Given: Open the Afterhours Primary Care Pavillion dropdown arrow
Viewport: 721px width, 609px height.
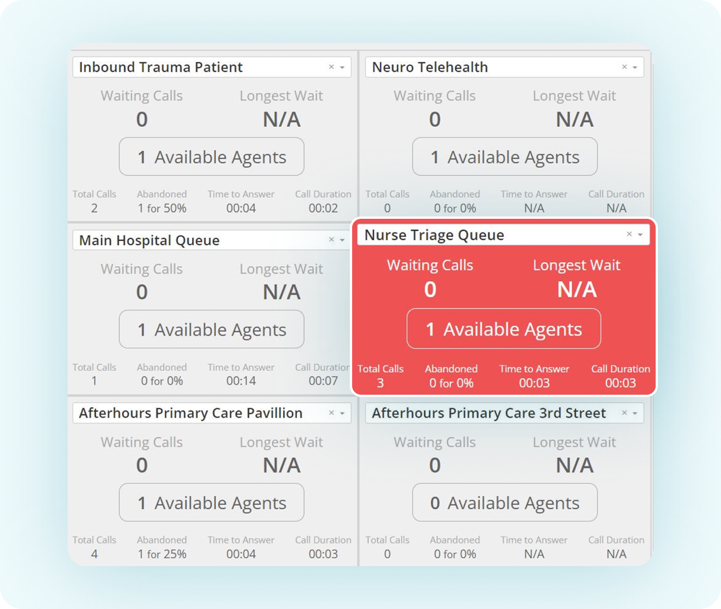Looking at the screenshot, I should point(342,413).
